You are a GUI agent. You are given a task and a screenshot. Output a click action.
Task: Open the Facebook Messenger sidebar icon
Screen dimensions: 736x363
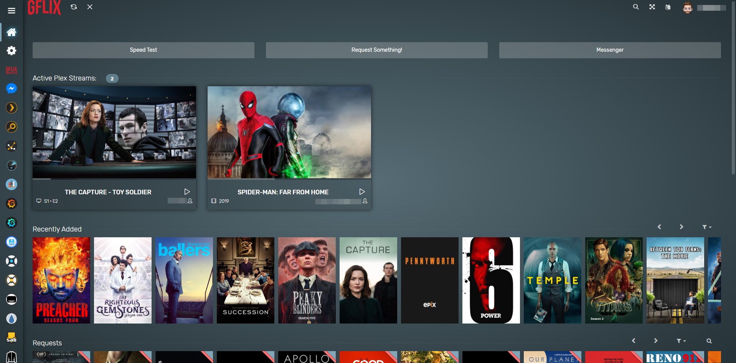tap(12, 89)
